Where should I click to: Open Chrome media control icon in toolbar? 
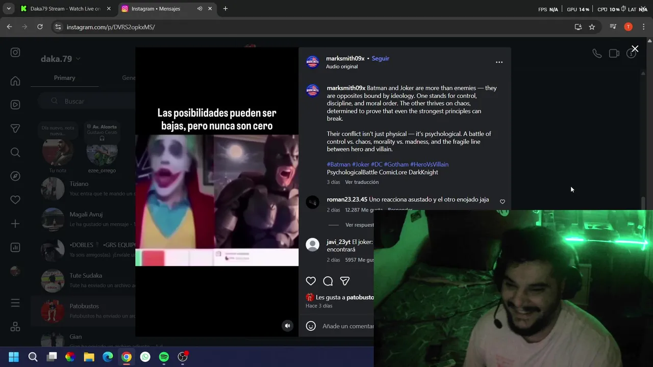coord(613,27)
